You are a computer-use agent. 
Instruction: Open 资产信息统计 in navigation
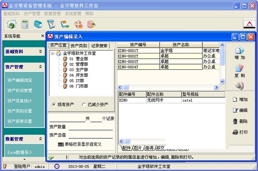pyautogui.click(x=19, y=101)
